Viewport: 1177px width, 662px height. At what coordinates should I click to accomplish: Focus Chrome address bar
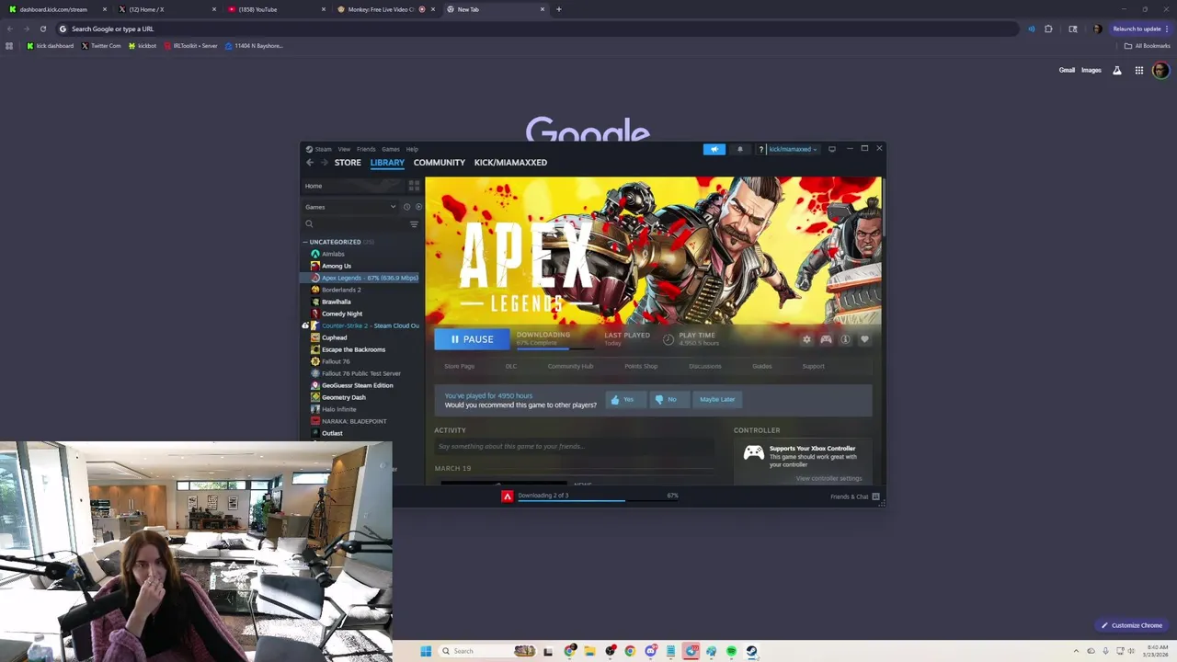[538, 29]
